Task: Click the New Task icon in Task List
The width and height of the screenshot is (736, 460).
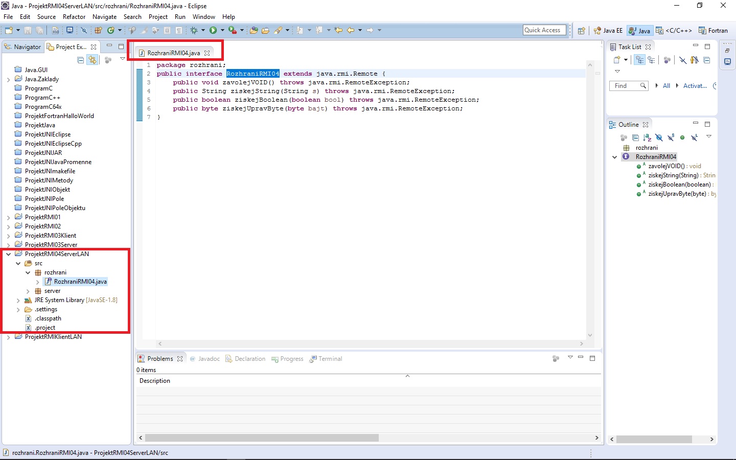Action: (617, 60)
